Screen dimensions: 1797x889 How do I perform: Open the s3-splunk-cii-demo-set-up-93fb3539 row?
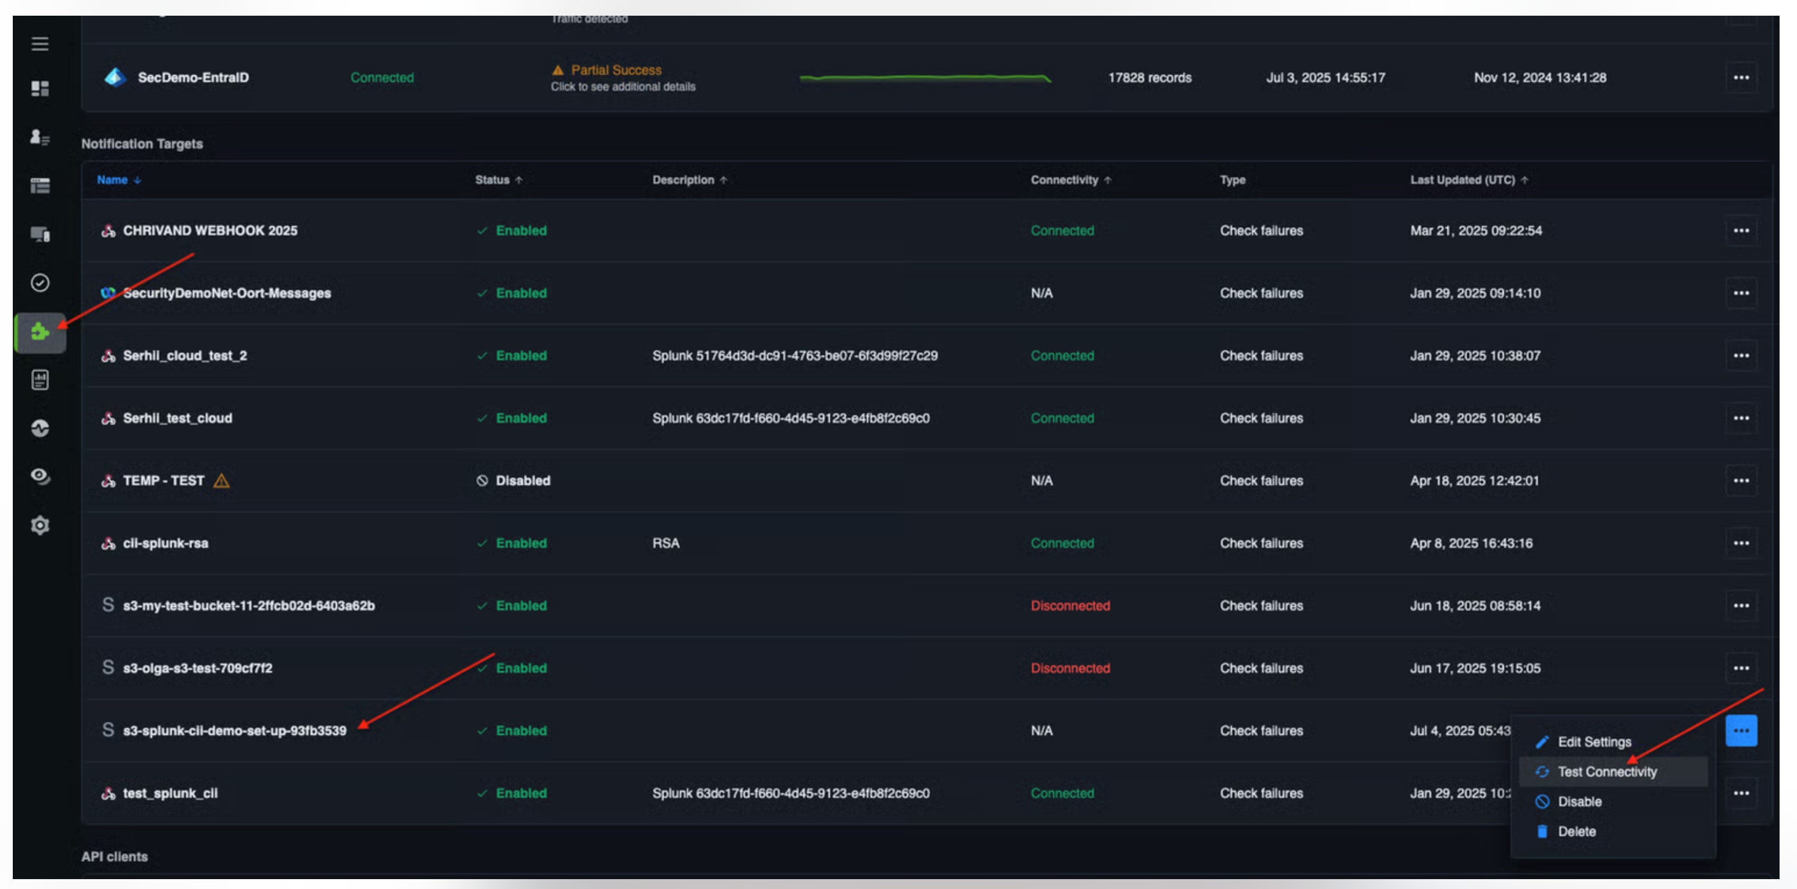pyautogui.click(x=234, y=731)
